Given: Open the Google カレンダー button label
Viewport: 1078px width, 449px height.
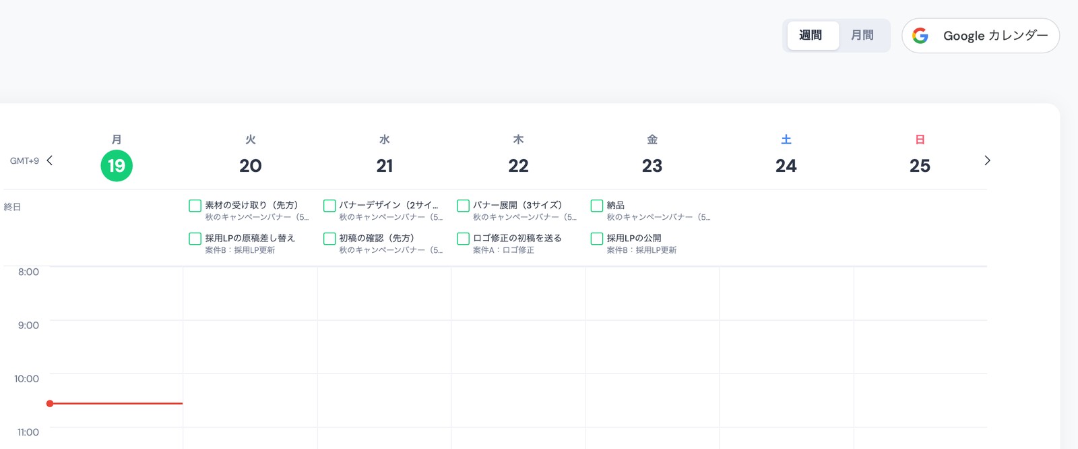Looking at the screenshot, I should tap(995, 36).
